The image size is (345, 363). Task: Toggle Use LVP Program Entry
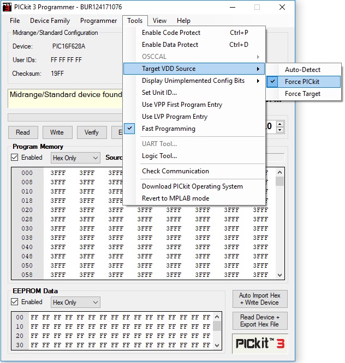pos(194,117)
